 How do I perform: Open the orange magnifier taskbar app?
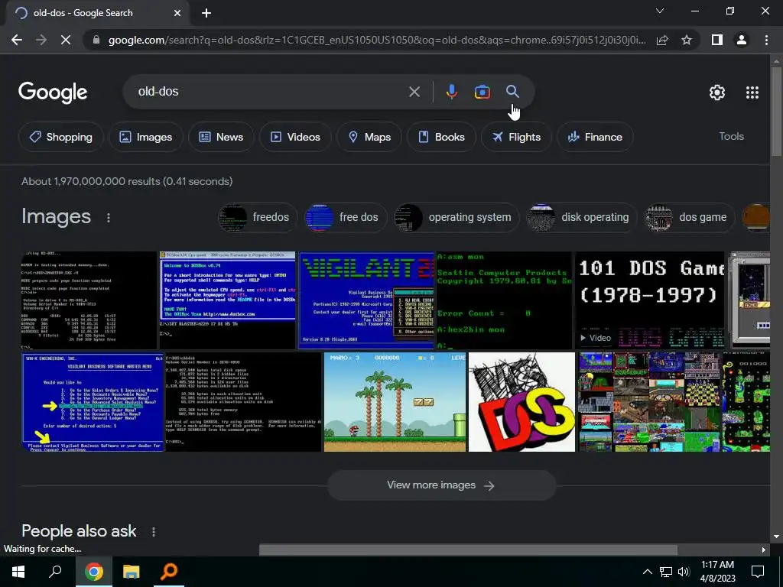[x=169, y=572]
